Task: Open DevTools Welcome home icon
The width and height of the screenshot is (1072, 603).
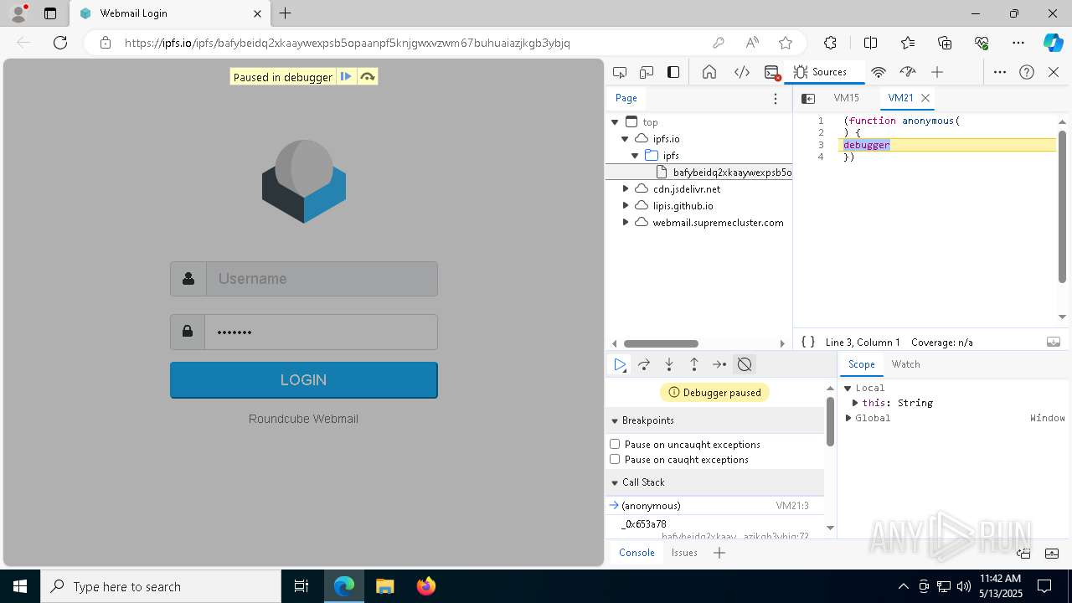Action: (709, 72)
